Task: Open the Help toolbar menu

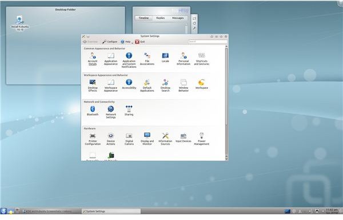Action: [126, 42]
